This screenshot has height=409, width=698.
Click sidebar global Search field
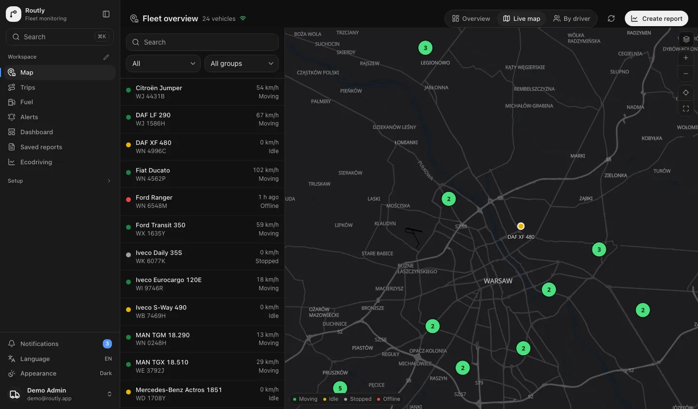tap(60, 37)
